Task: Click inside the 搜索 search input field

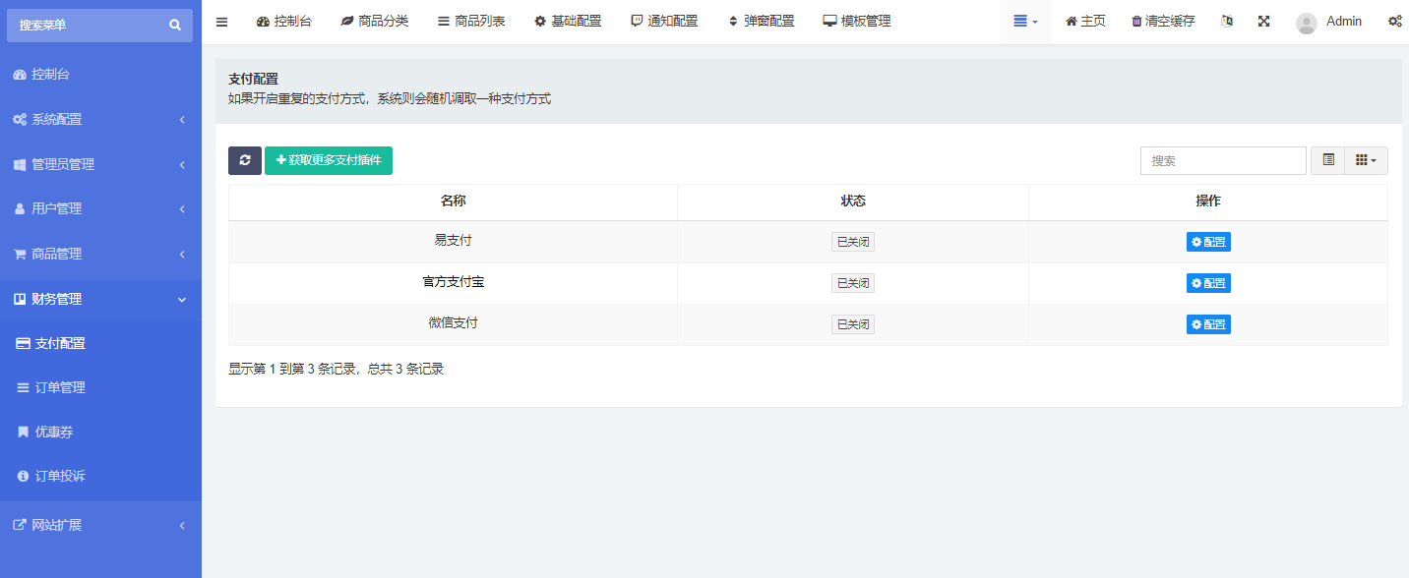Action: (x=1222, y=160)
